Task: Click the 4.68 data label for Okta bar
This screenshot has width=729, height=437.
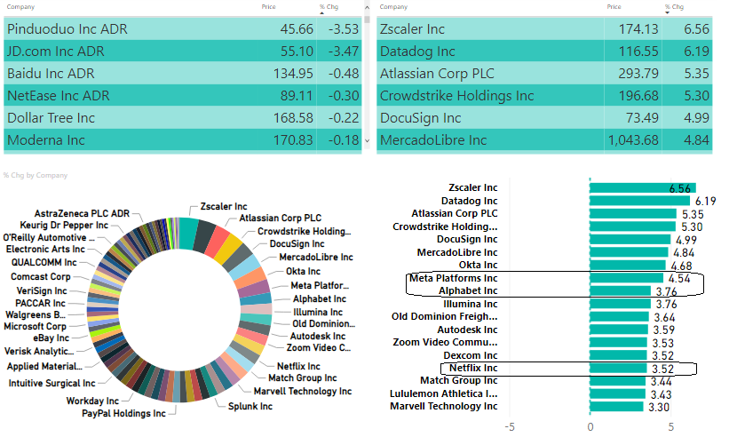Action: [x=681, y=266]
